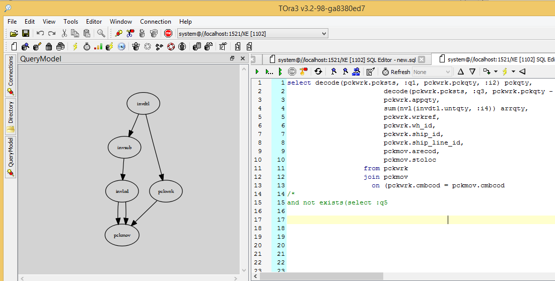This screenshot has width=555, height=281.
Task: Click the Undo arrow icon
Action: (x=40, y=33)
